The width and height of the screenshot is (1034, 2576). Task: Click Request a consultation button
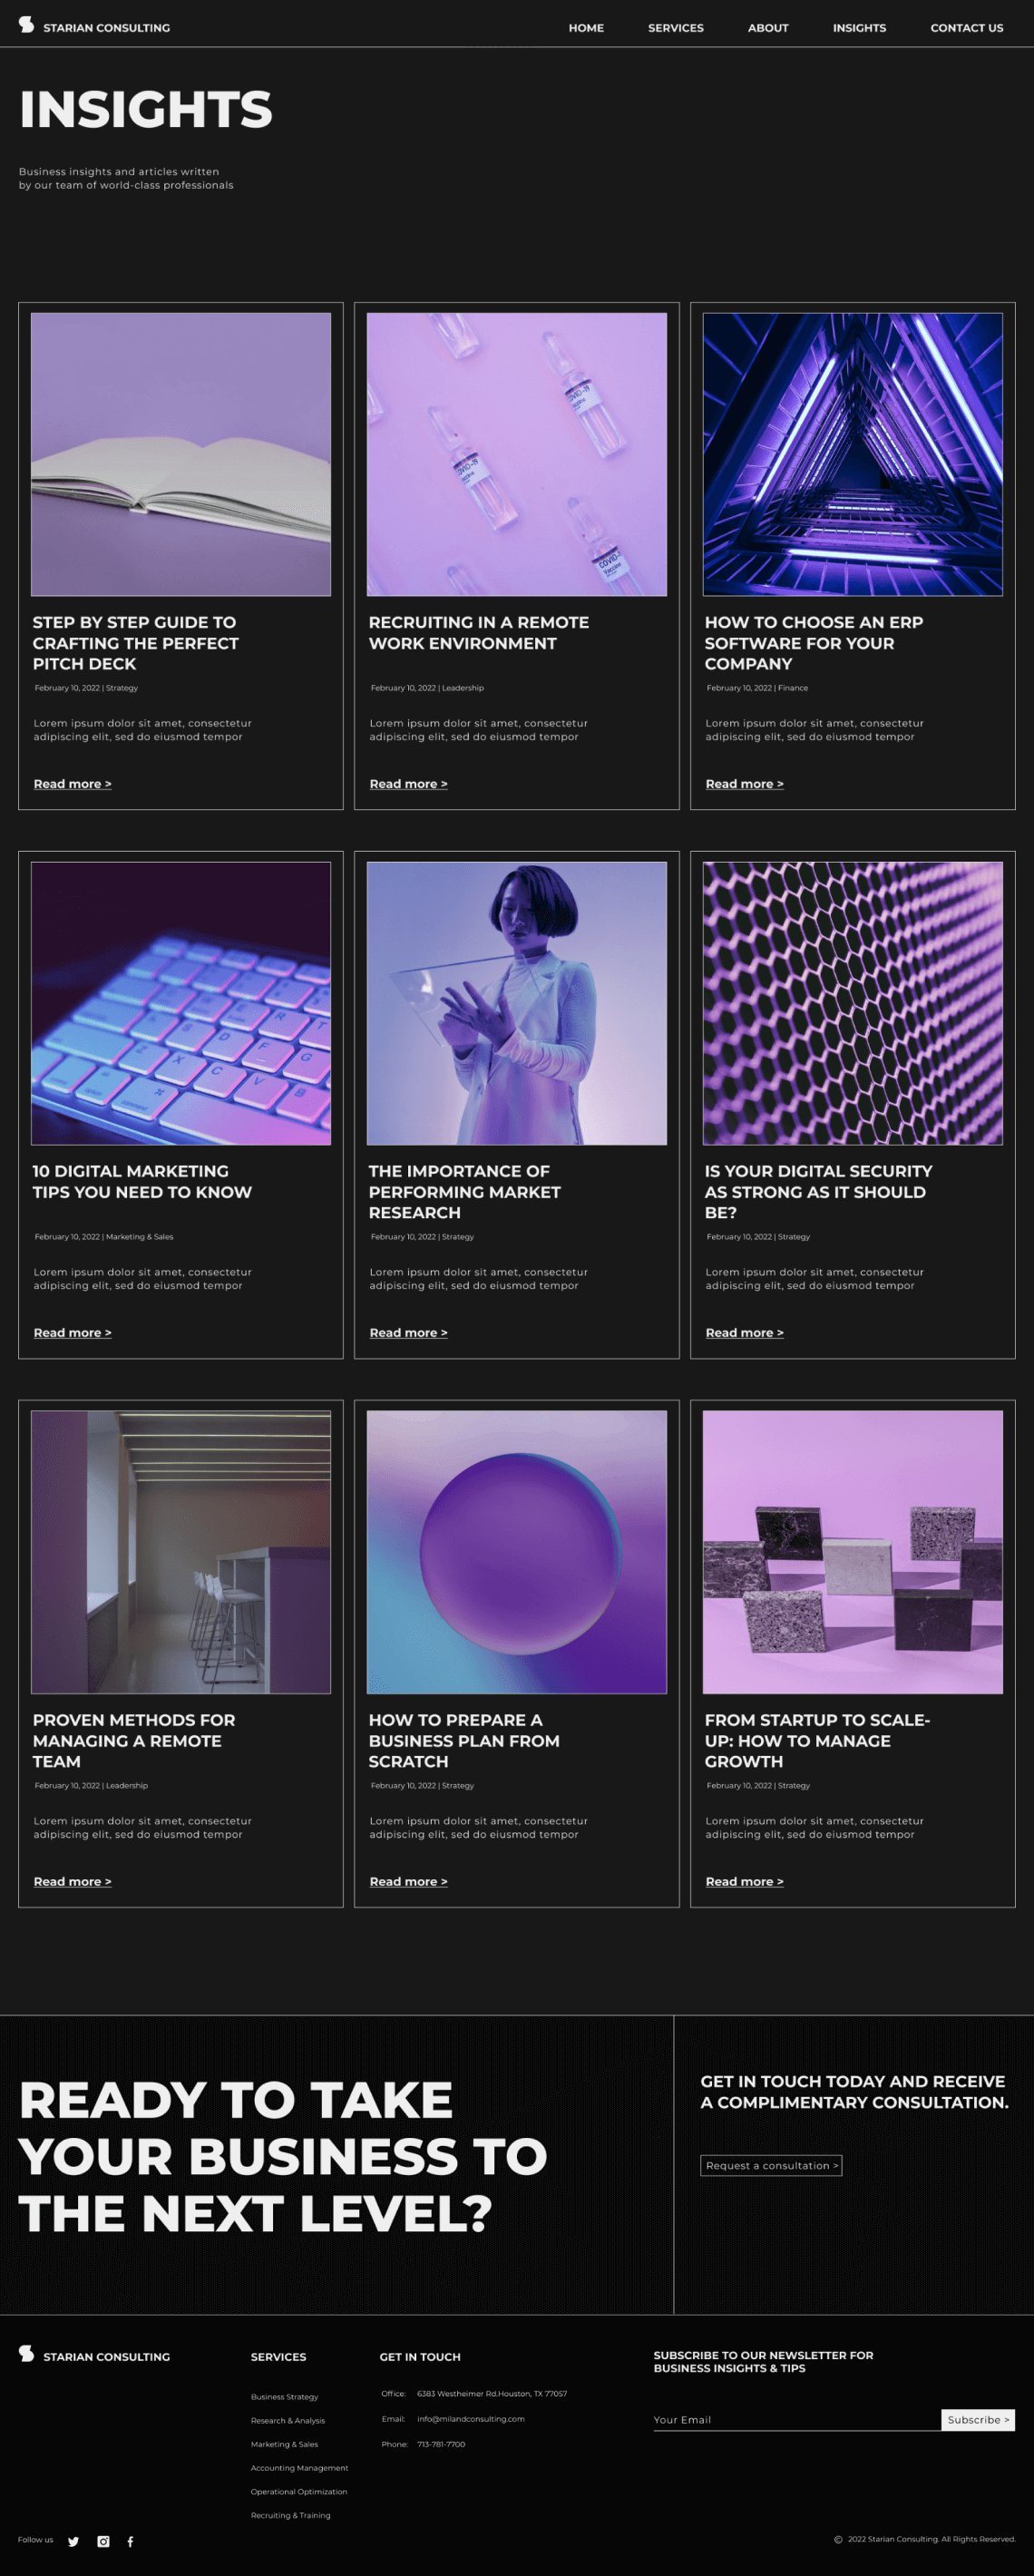pos(771,2165)
